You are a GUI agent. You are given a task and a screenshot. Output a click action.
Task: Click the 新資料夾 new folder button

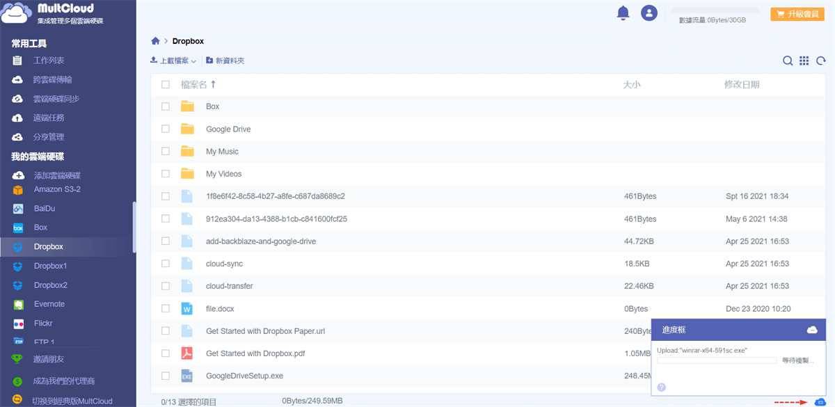[x=225, y=61]
